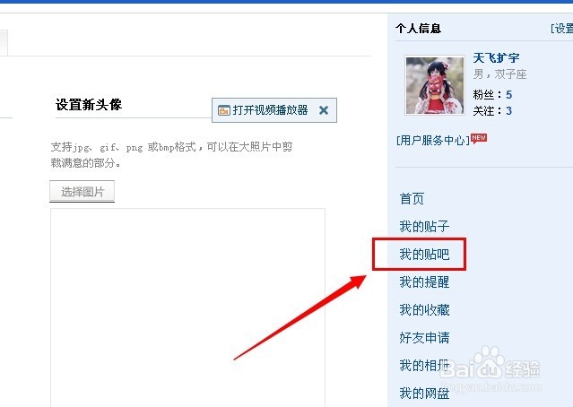Viewport: 573px width, 407px height.
Task: Open 好友申请 in sidebar
Action: [x=424, y=338]
